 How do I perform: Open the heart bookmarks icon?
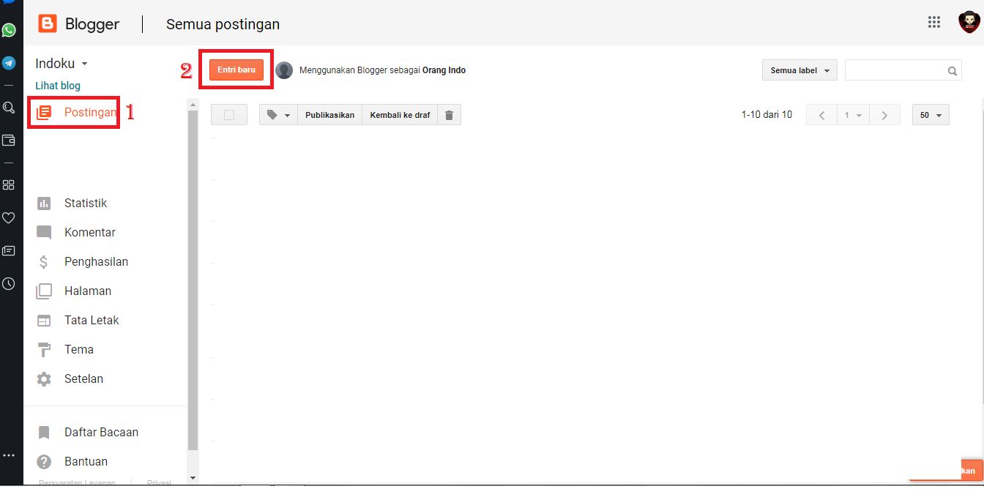coord(9,217)
